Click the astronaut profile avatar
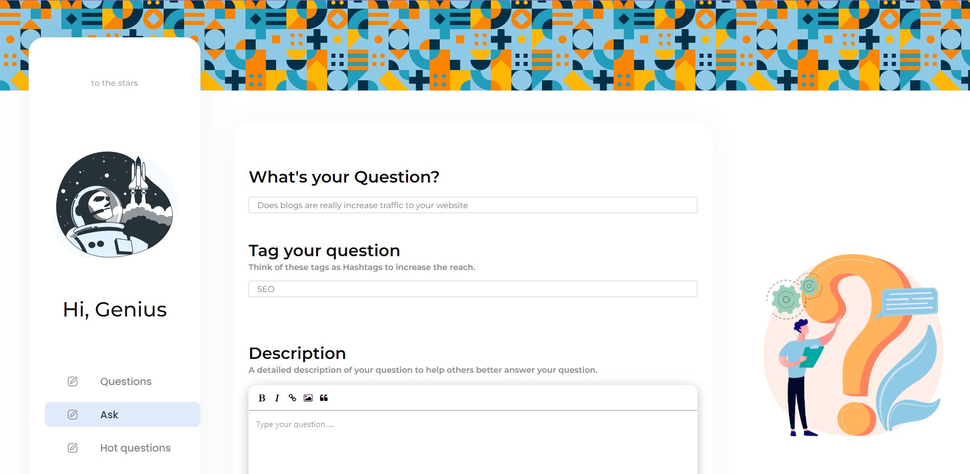The image size is (970, 474). click(115, 205)
